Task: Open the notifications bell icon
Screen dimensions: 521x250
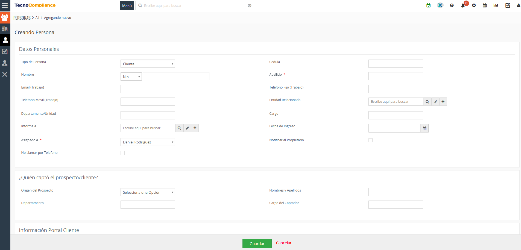Action: coord(463,5)
